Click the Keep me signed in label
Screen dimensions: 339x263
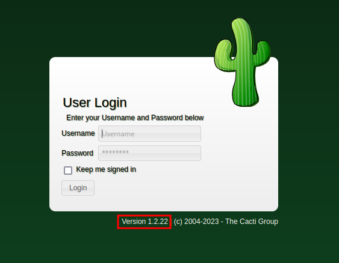pos(106,169)
